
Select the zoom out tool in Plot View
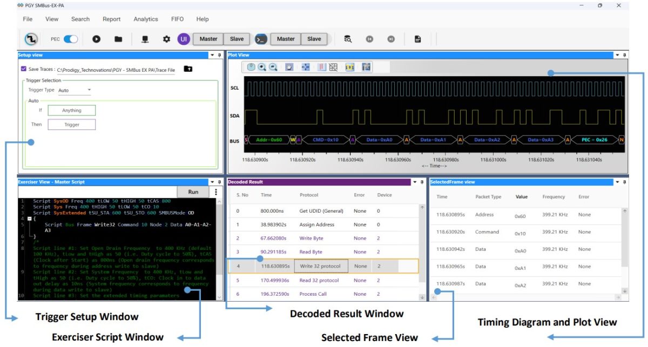[273, 67]
